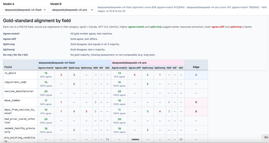Viewport: 269px width, 143px height.
Task: Click the flash Agree+diff value 3 for is_pacvs
Action: (x=61, y=75)
